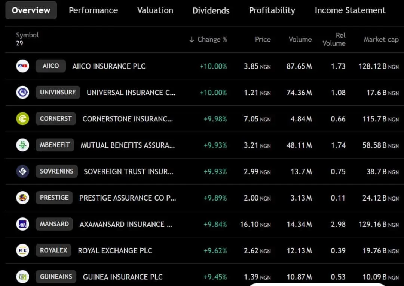Click the 13.7 M Sovereign volume
The image size is (404, 286).
301,172
